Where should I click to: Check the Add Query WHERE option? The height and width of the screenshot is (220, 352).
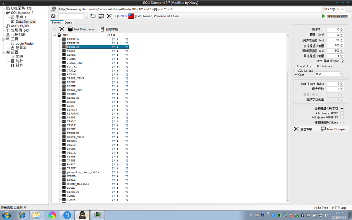pyautogui.click(x=342, y=113)
